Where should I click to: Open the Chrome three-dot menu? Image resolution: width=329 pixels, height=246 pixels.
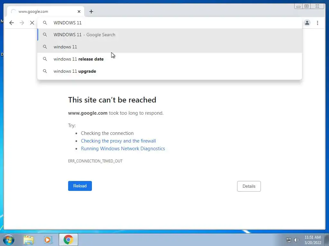click(317, 23)
